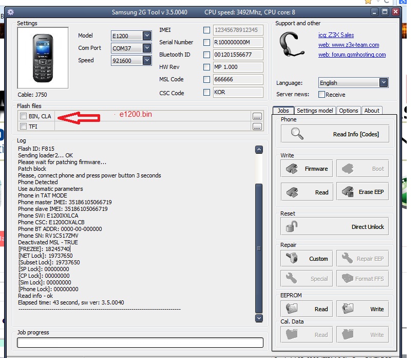Click Erase EEP button

[x=363, y=192]
